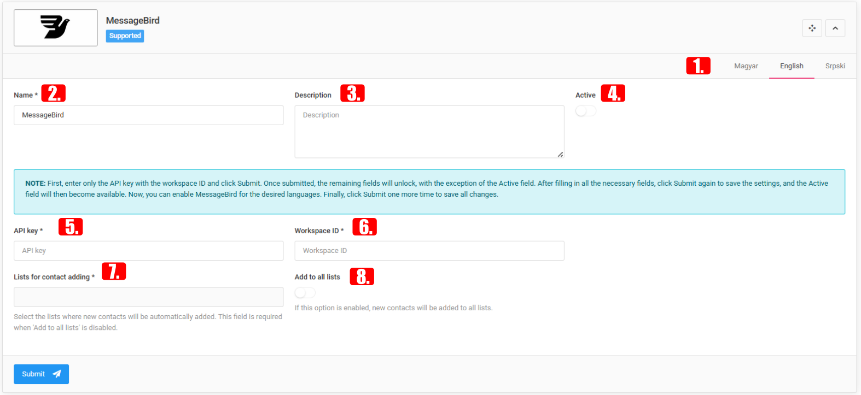This screenshot has height=395, width=861.
Task: Click into the Description textarea
Action: (429, 132)
